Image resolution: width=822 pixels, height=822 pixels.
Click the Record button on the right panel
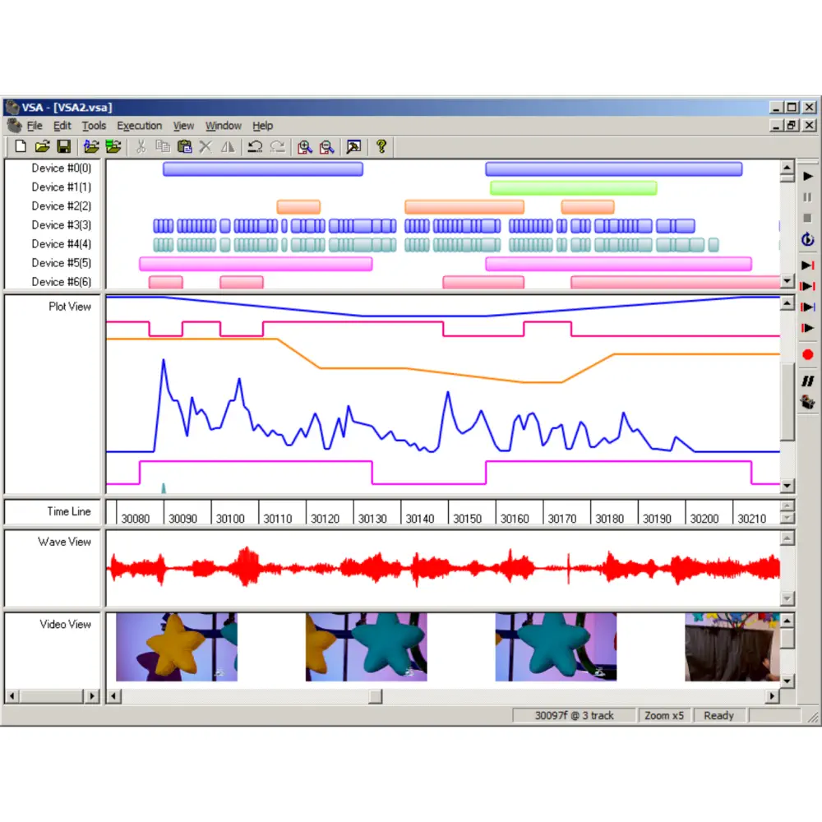pyautogui.click(x=809, y=354)
